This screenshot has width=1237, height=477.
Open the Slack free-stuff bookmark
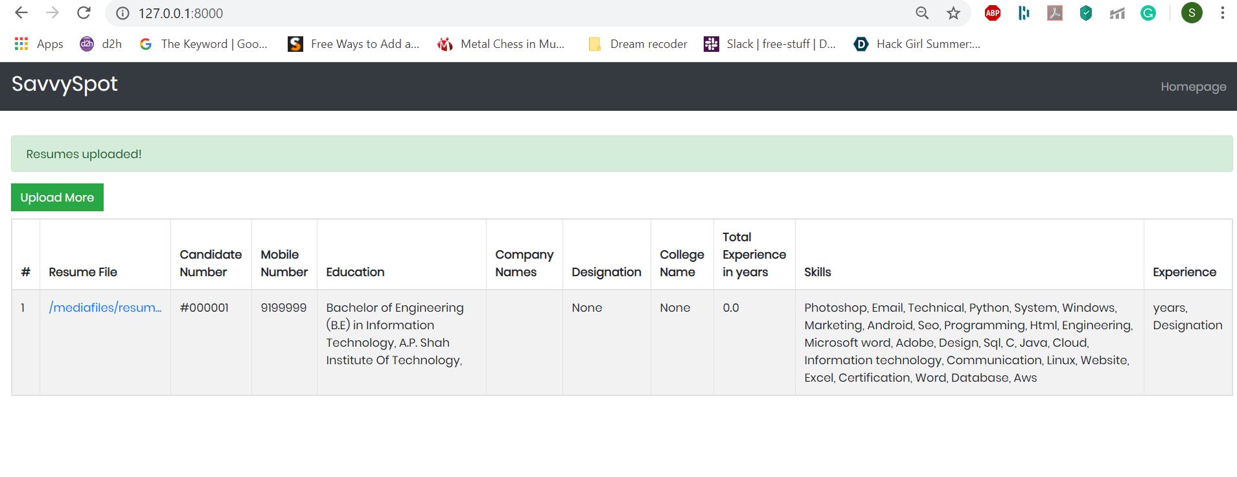(x=770, y=44)
